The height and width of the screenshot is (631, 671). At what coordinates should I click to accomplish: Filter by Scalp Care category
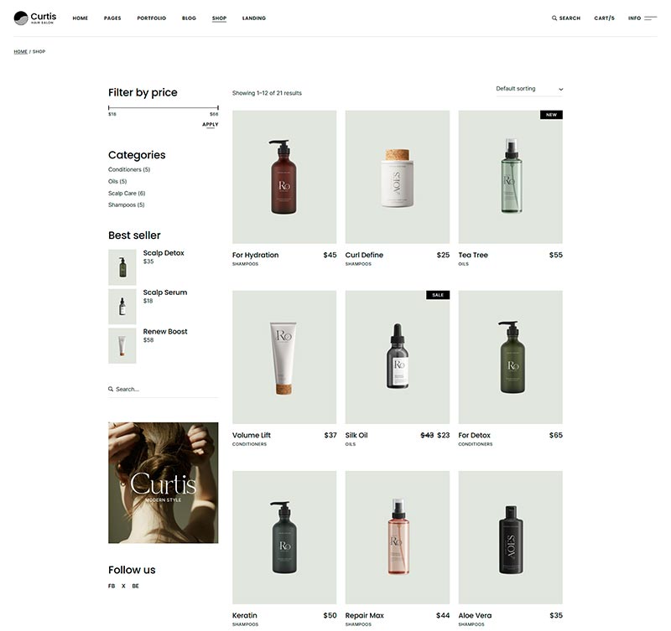pos(127,194)
